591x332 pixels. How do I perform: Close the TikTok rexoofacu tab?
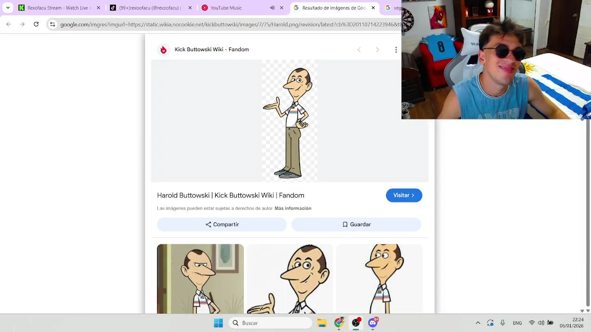[190, 8]
